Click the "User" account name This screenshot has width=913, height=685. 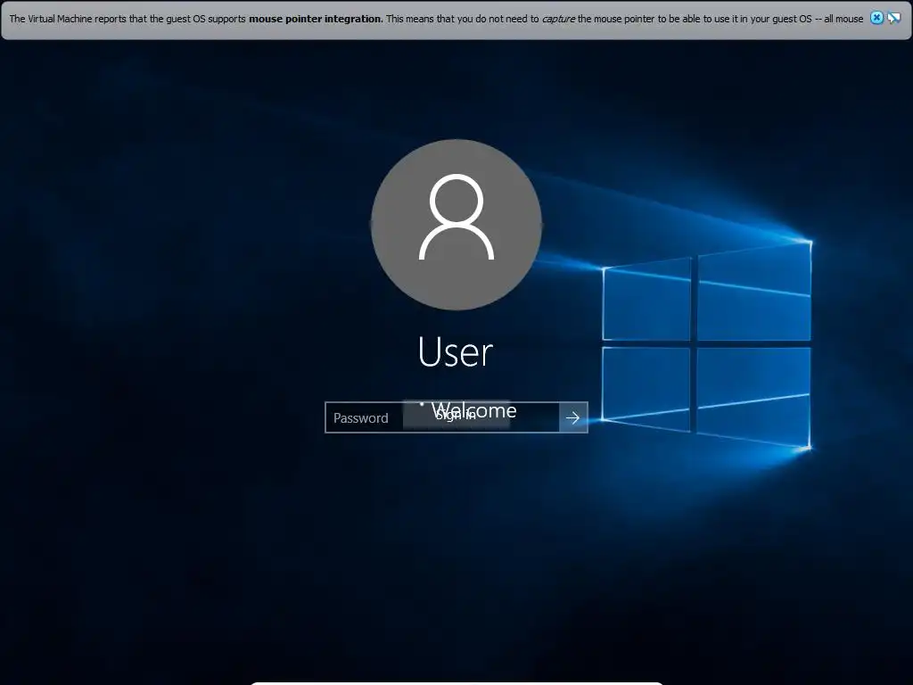click(456, 351)
